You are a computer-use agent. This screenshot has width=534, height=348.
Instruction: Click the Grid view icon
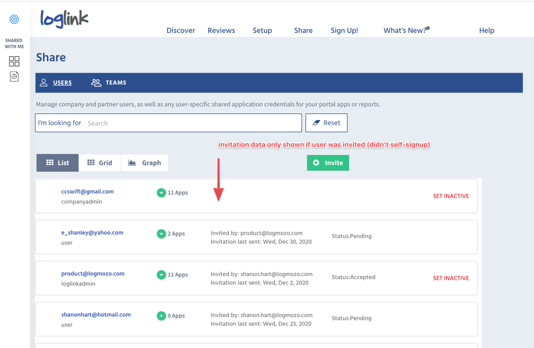point(91,162)
